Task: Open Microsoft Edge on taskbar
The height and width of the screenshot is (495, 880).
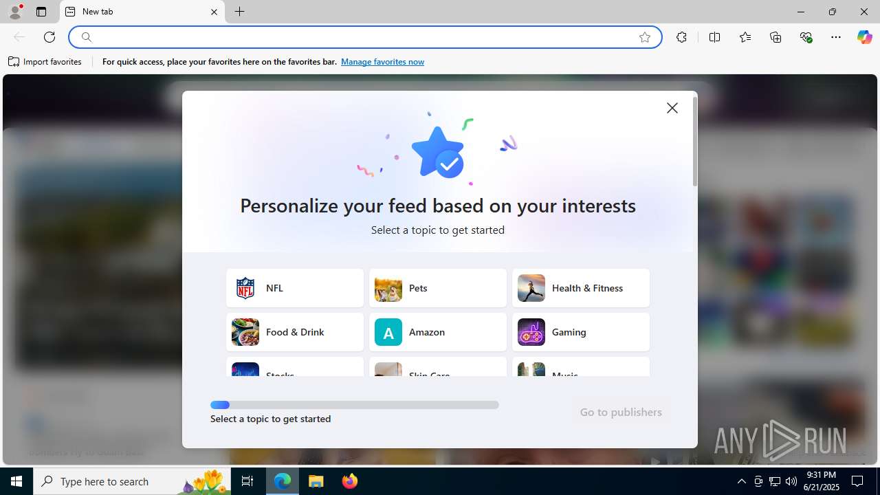Action: 283,481
